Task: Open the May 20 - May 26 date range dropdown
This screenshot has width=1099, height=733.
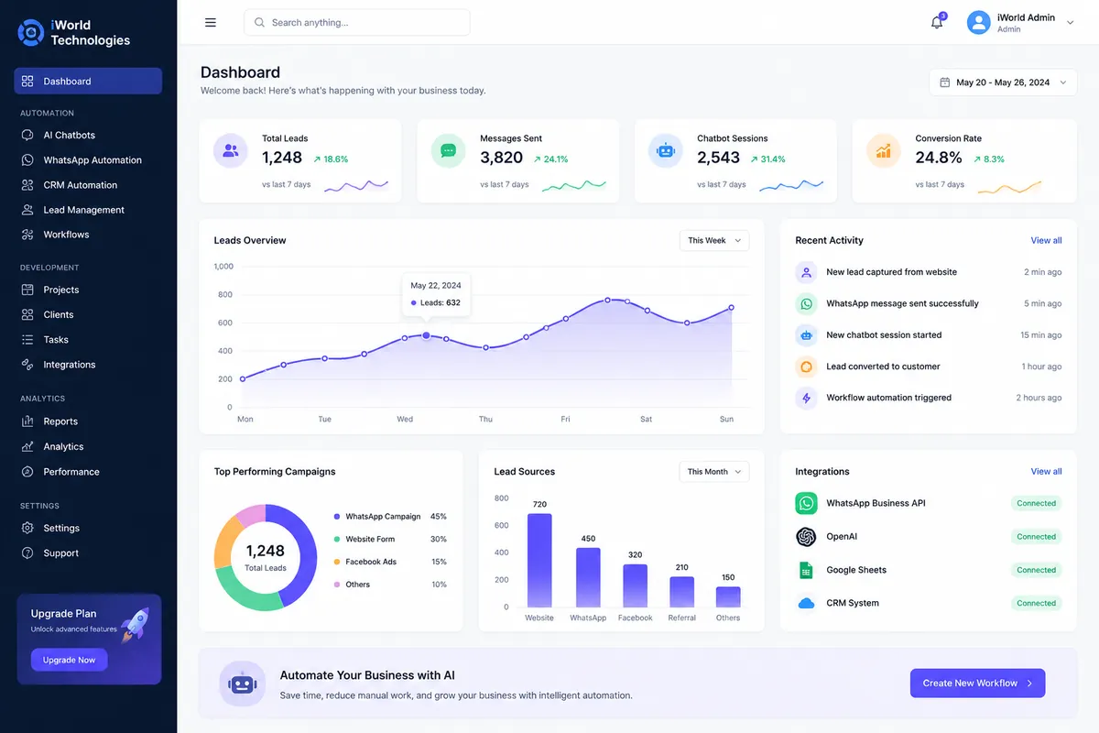Action: 1003,82
